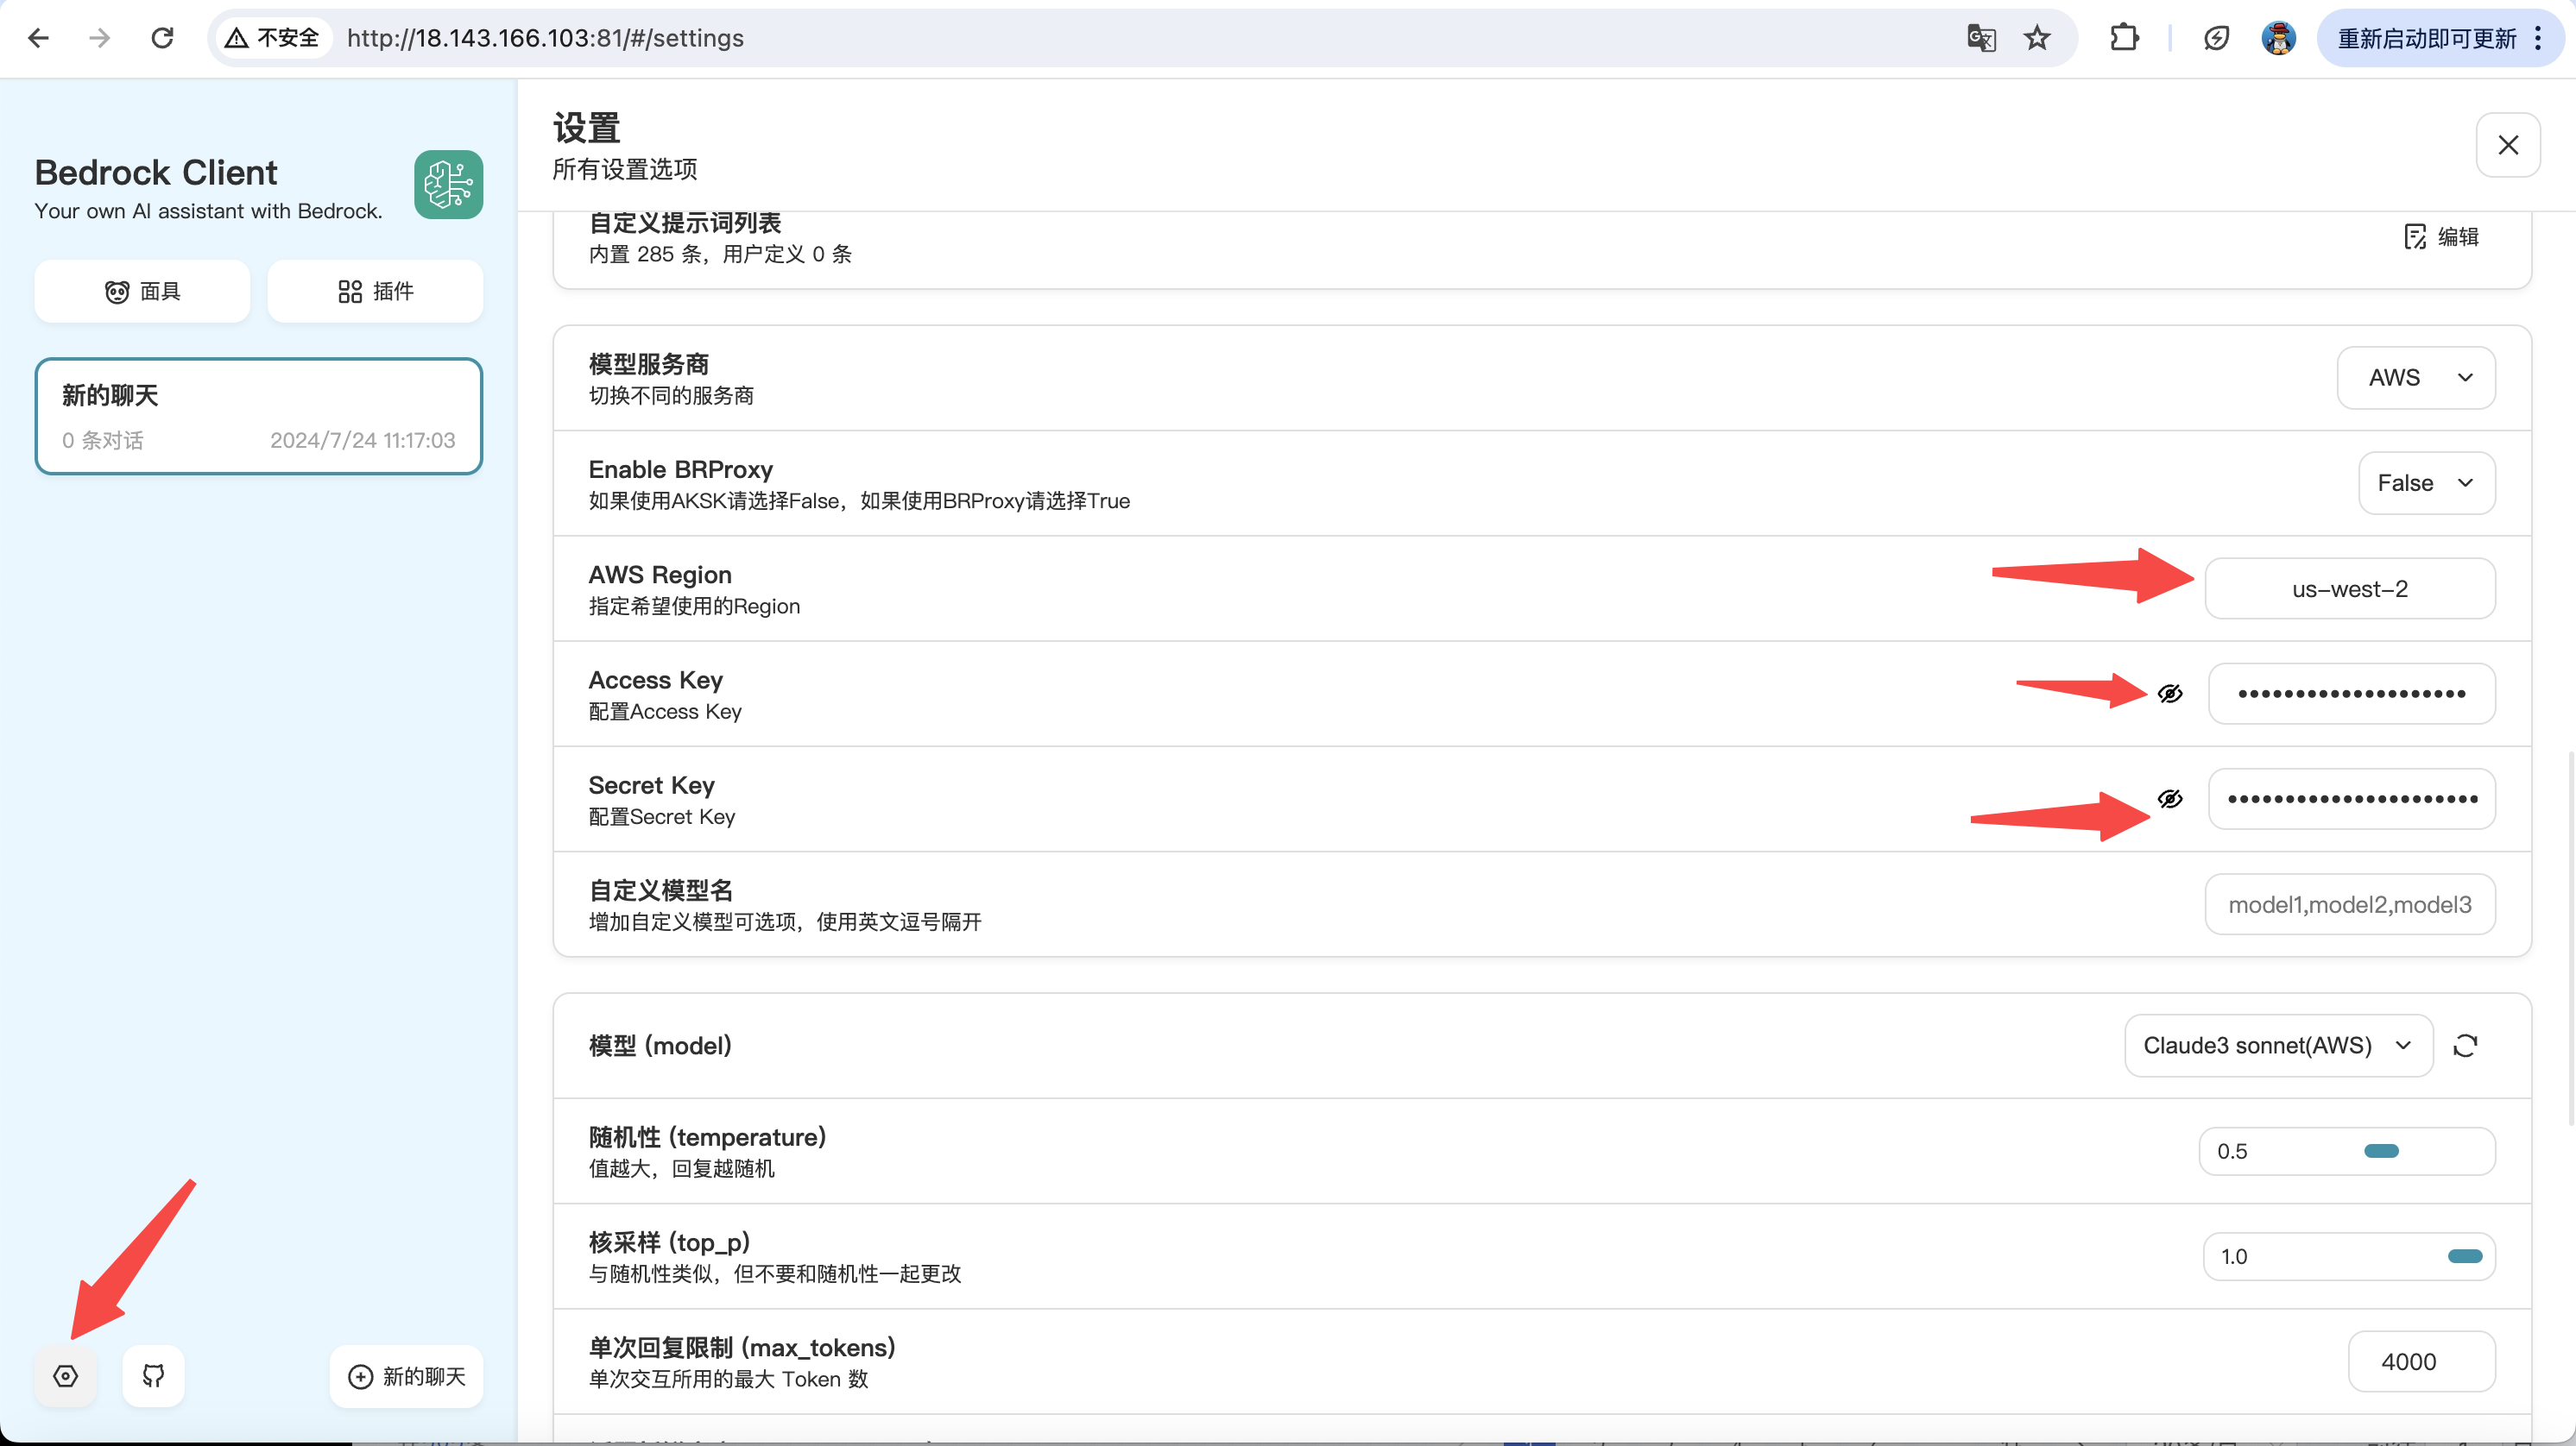2576x1446 pixels.
Task: Close the settings panel with X
Action: pyautogui.click(x=2507, y=145)
